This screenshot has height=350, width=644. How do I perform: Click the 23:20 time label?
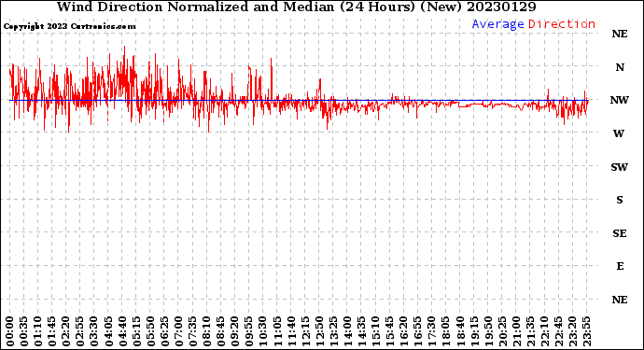[x=572, y=331]
